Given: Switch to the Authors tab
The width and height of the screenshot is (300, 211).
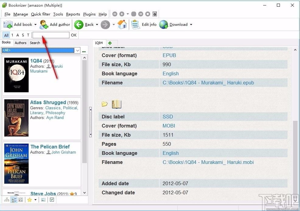Looking at the screenshot, I should coord(20,43).
